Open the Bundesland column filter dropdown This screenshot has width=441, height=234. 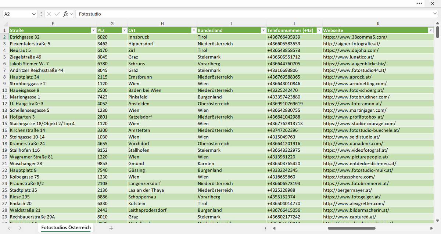(x=263, y=30)
